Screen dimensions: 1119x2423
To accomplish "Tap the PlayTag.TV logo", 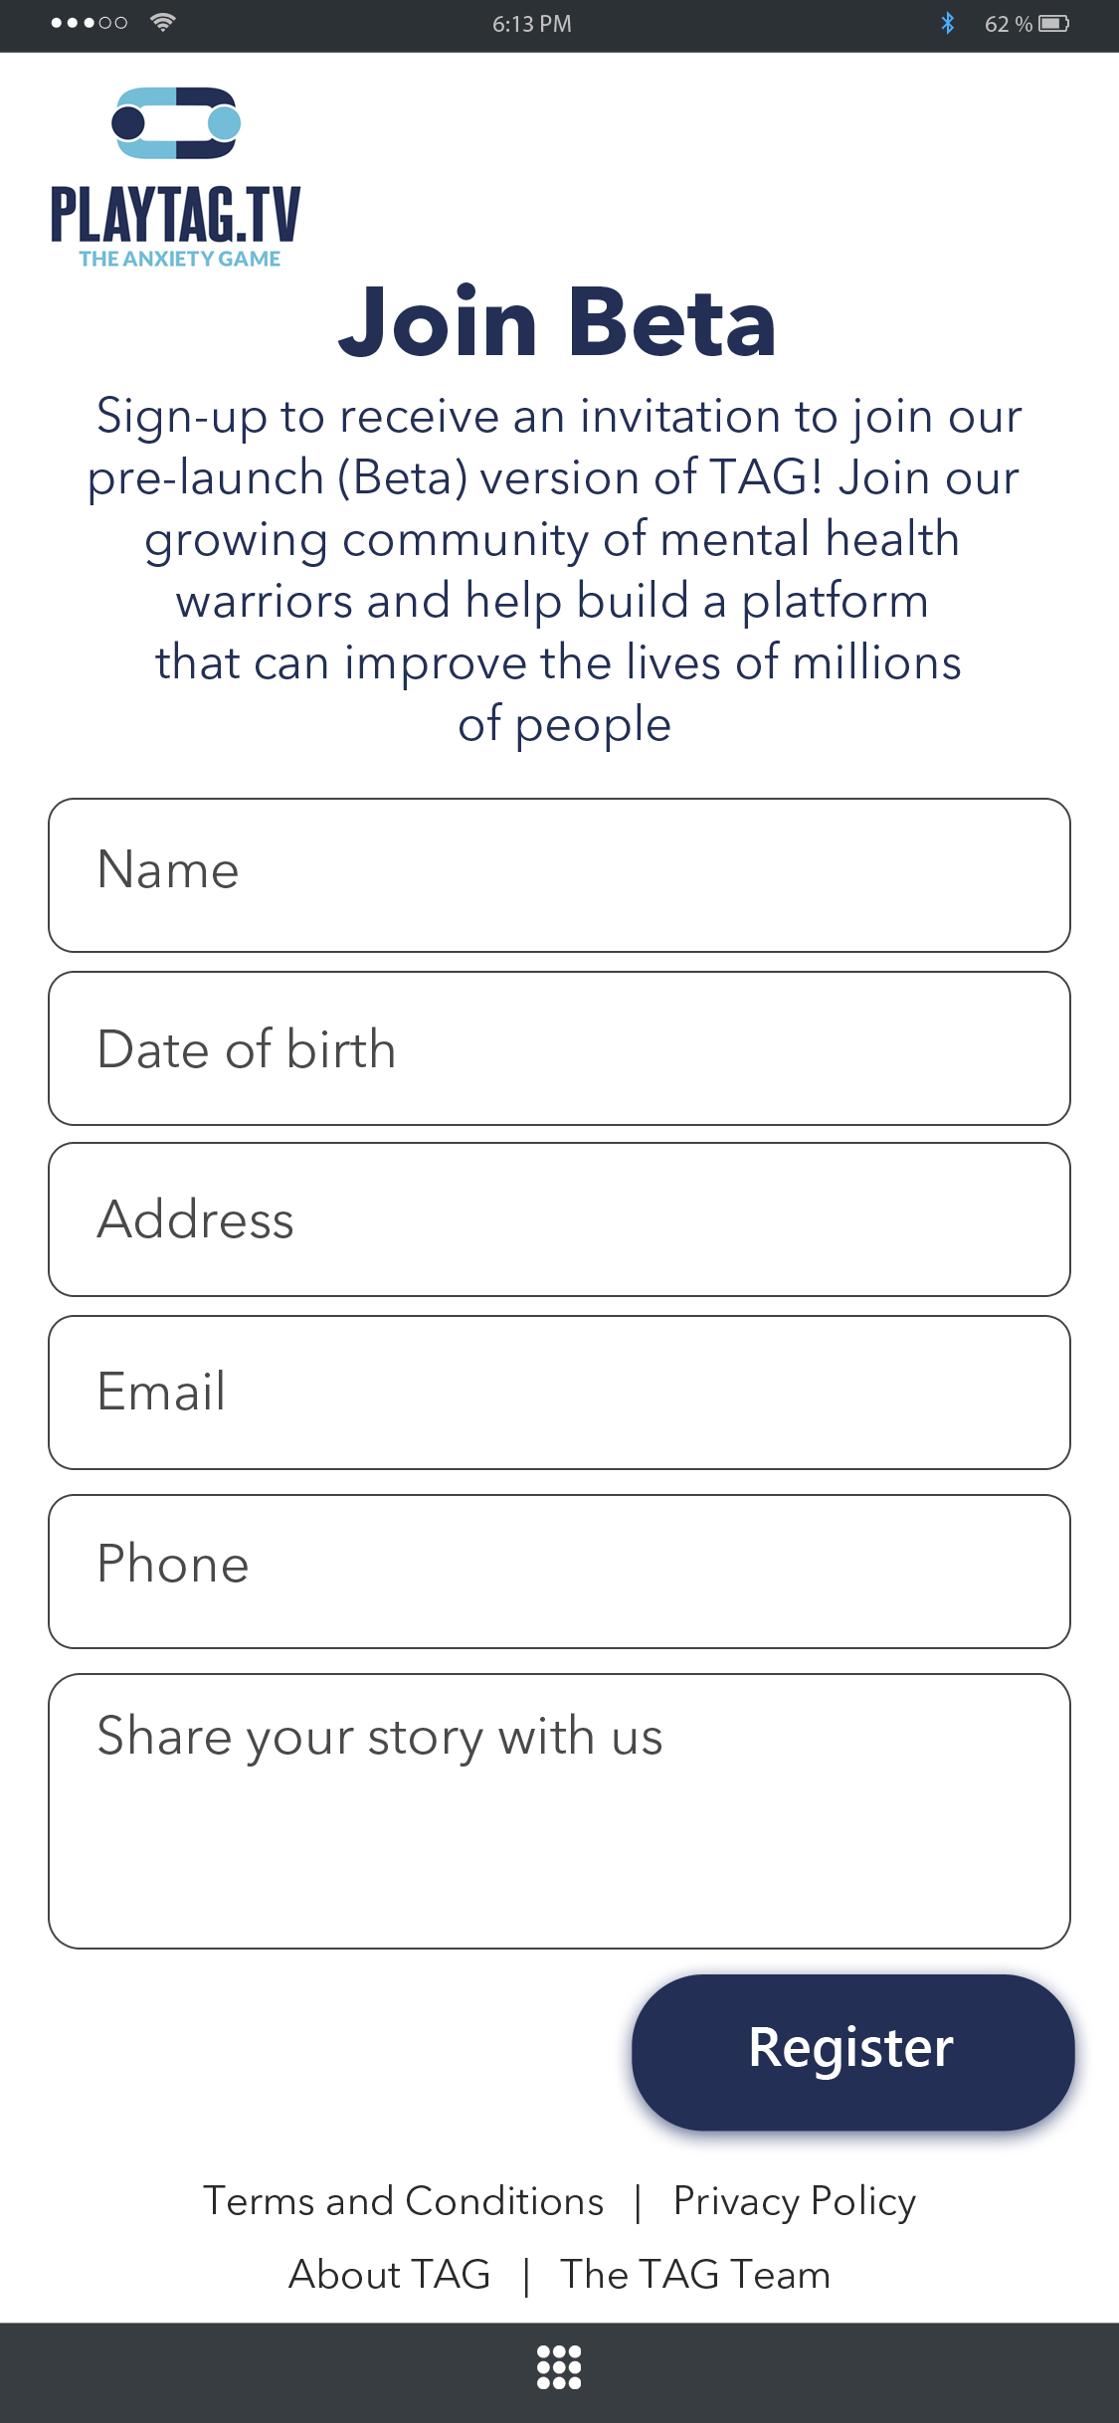I will tap(176, 177).
